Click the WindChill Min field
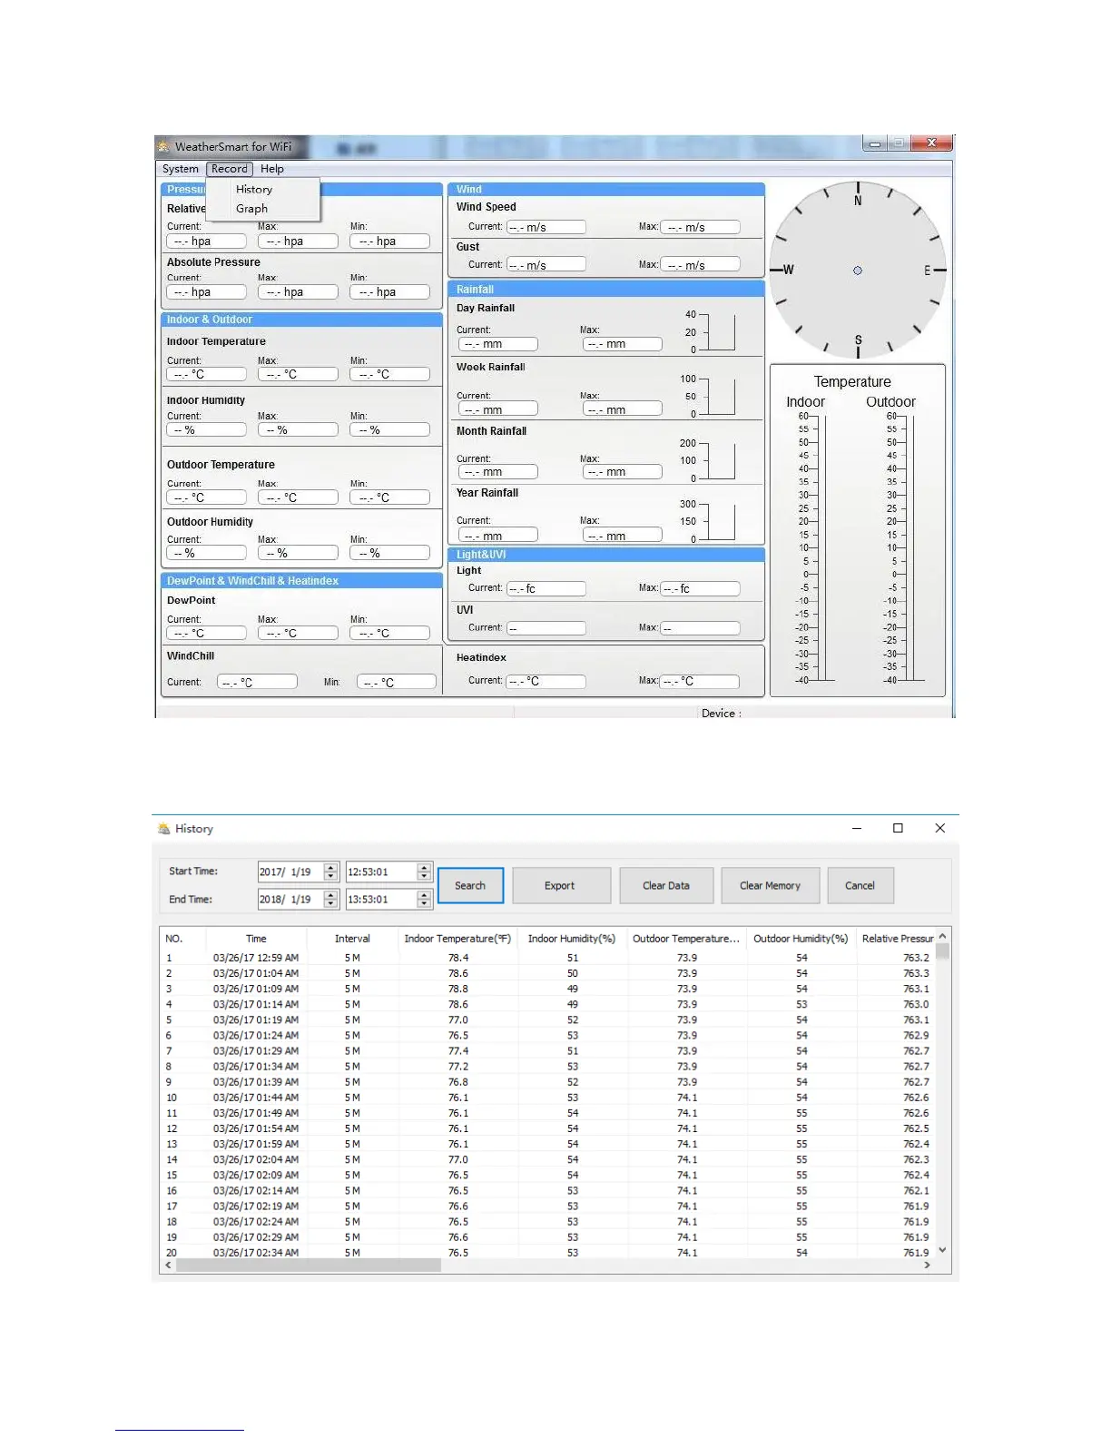The image size is (1111, 1438). 397,682
